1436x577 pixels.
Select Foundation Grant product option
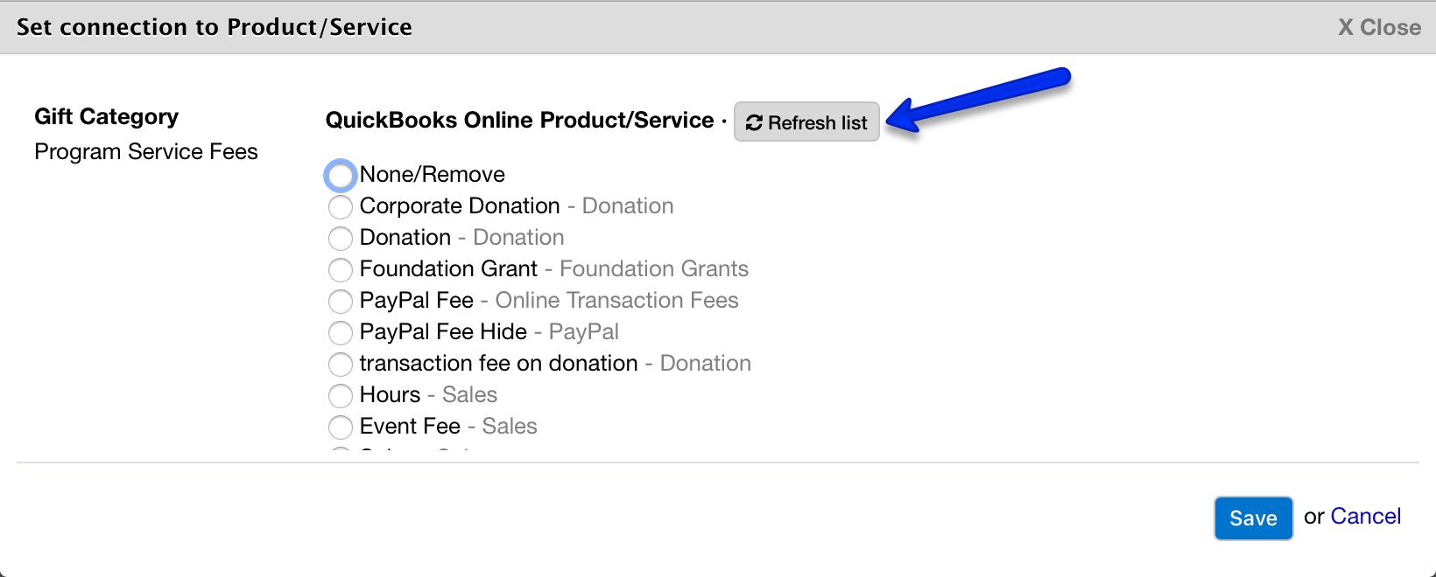341,269
